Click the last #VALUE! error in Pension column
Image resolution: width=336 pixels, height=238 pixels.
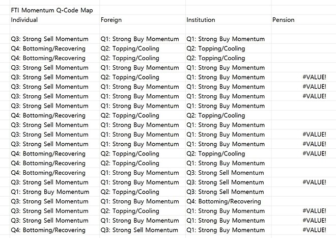314,230
